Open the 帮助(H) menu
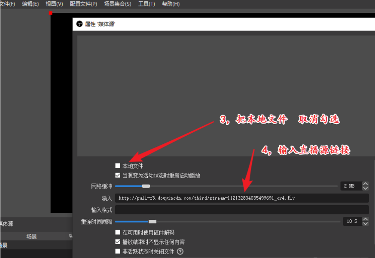Viewport: 375px width, 258px height. point(171,4)
